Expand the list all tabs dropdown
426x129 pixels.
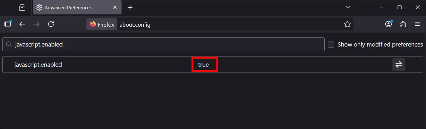[348, 7]
